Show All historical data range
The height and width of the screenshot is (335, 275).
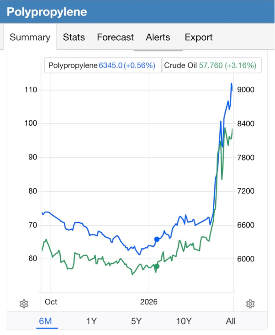point(231,321)
